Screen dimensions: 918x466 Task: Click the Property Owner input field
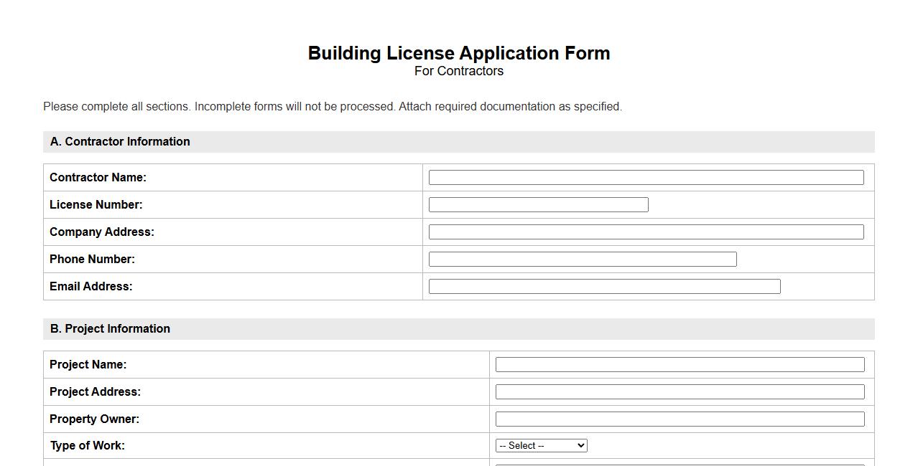pos(680,419)
